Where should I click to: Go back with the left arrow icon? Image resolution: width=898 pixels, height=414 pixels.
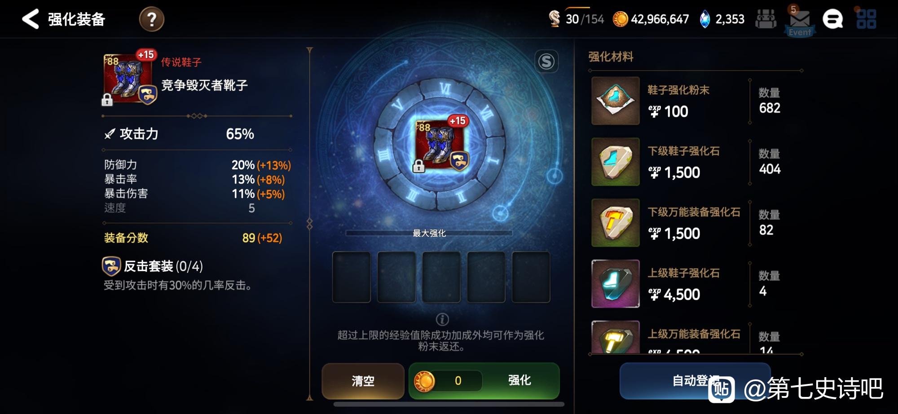[31, 19]
